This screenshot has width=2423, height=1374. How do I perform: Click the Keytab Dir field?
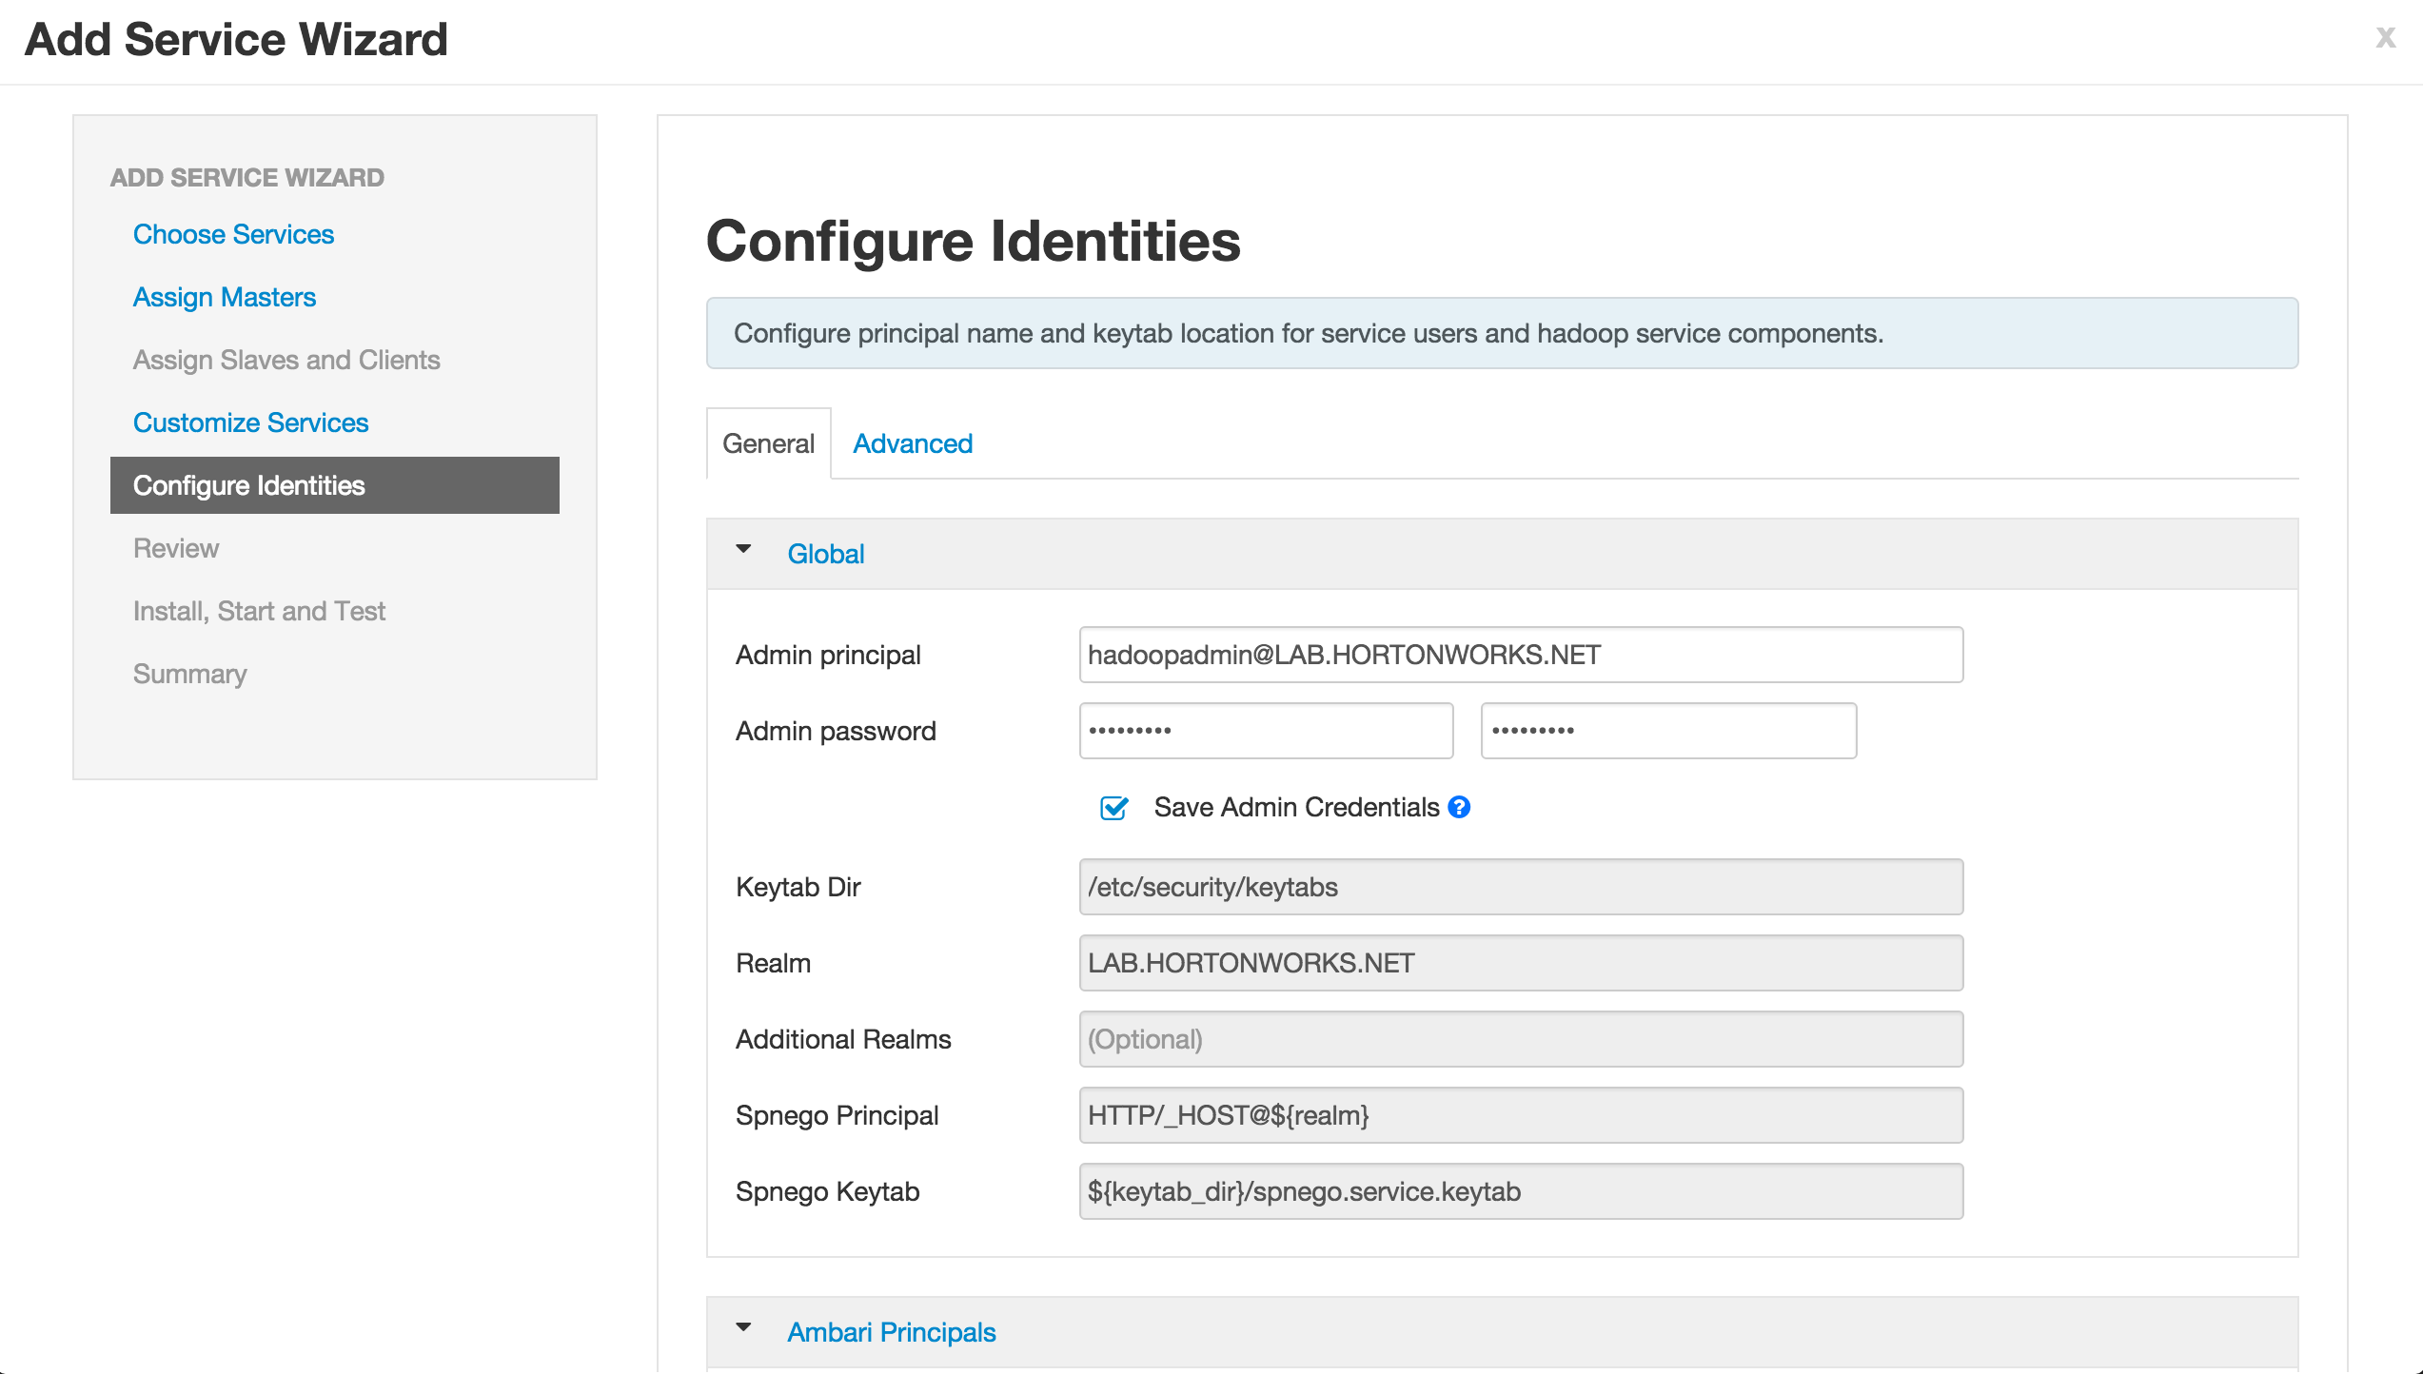(1520, 887)
